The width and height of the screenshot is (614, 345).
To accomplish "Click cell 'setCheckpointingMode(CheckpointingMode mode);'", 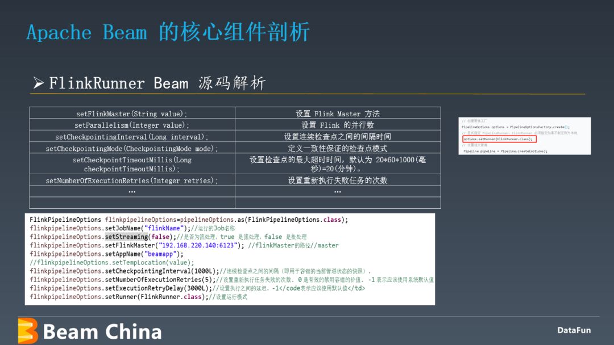I will tap(132, 149).
